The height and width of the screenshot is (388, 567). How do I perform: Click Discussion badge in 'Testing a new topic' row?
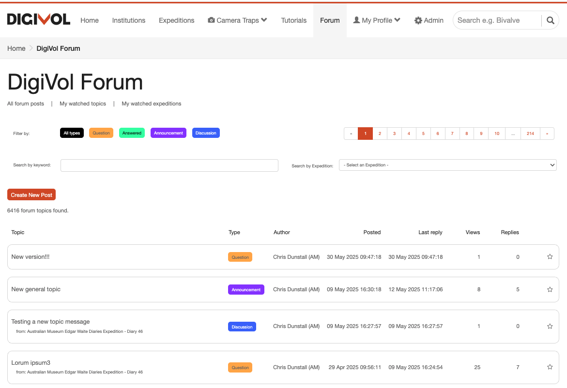[x=242, y=327]
